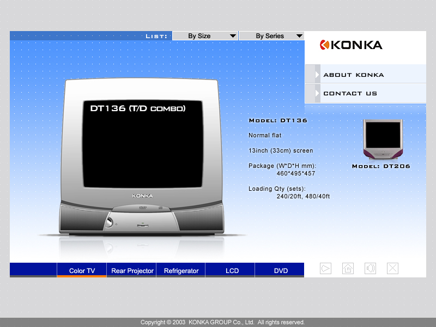The image size is (436, 327).
Task: Click the KONKA logo
Action: tap(351, 45)
